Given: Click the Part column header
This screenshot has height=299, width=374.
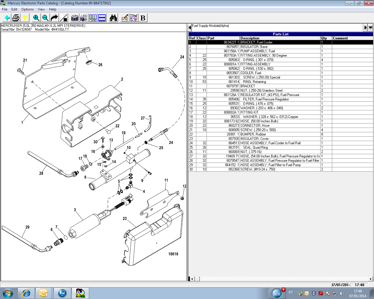Looking at the screenshot, I should pyautogui.click(x=223, y=38).
